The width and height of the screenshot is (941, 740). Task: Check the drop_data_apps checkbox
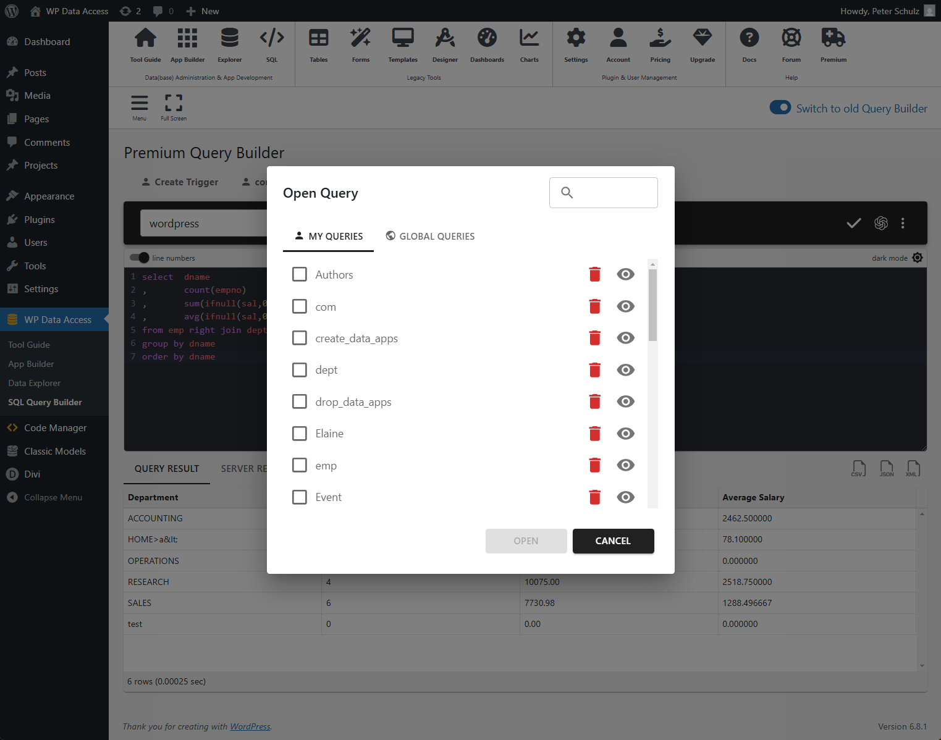click(x=300, y=402)
